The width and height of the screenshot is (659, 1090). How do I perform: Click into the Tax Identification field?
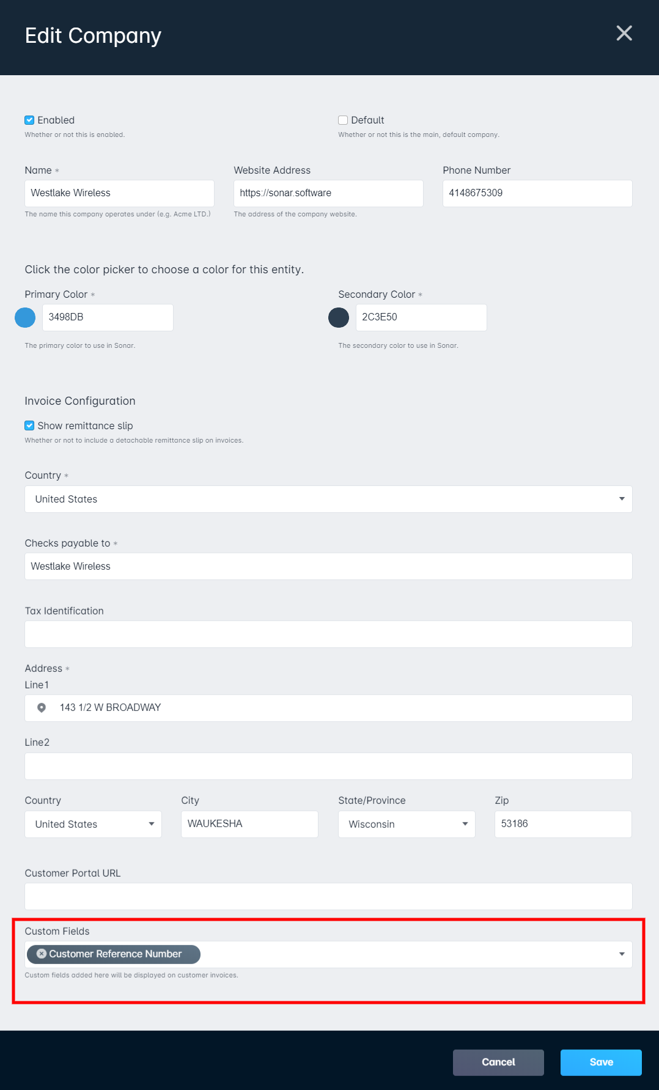328,634
